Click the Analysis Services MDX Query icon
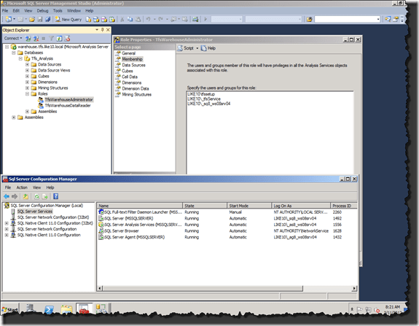Screen dimensions: 419x326 click(x=96, y=19)
